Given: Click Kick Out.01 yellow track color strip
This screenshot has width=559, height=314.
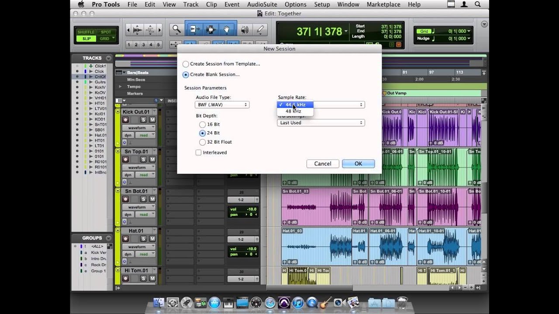Looking at the screenshot, I should (x=117, y=127).
